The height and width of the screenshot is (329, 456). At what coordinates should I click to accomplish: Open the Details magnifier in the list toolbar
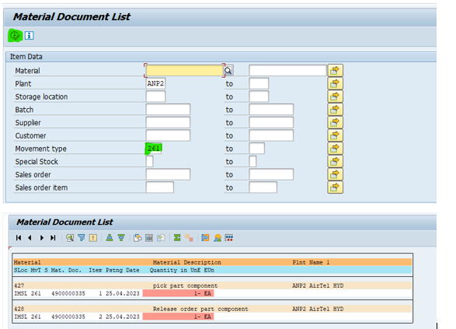coord(70,238)
